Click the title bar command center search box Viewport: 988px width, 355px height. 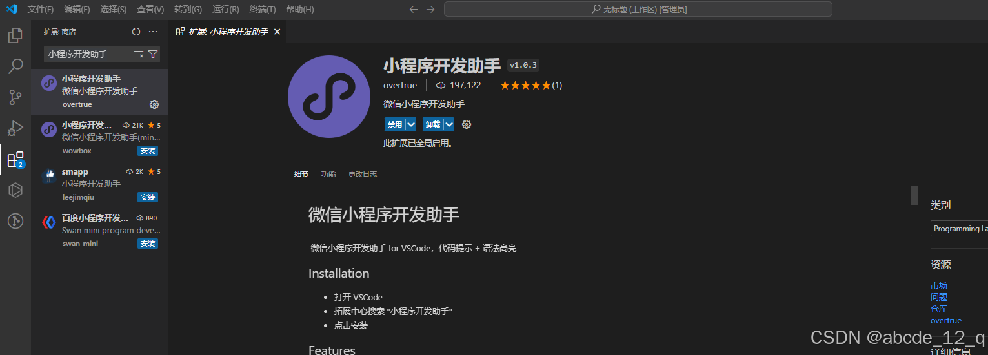click(x=638, y=9)
